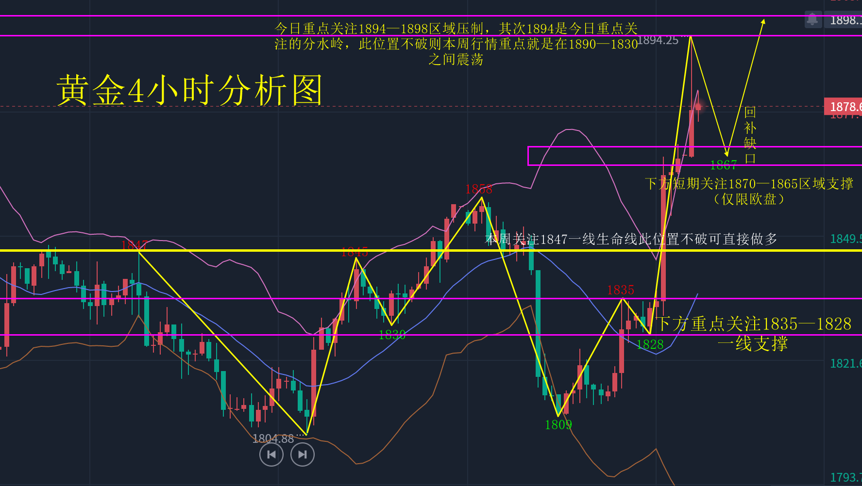862x486 pixels.
Task: Click the red 1847 label
Action: pos(135,245)
